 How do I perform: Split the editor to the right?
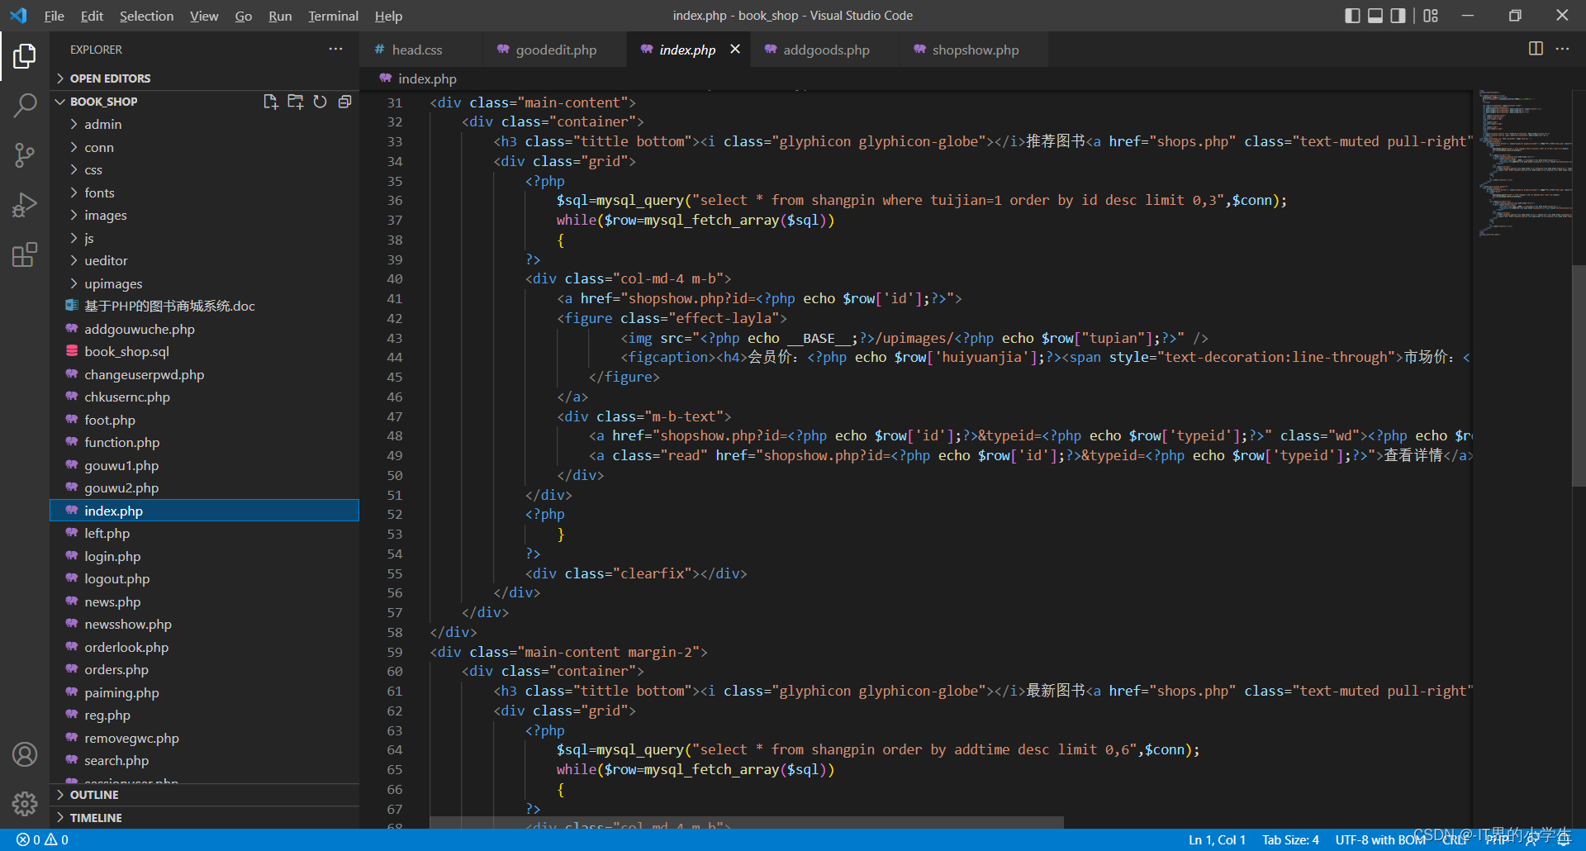click(1536, 49)
